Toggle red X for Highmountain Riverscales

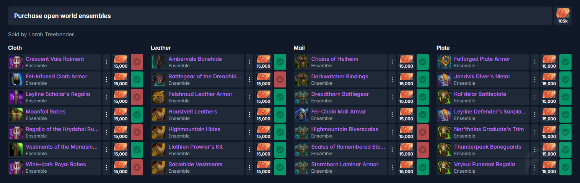pyautogui.click(x=423, y=132)
